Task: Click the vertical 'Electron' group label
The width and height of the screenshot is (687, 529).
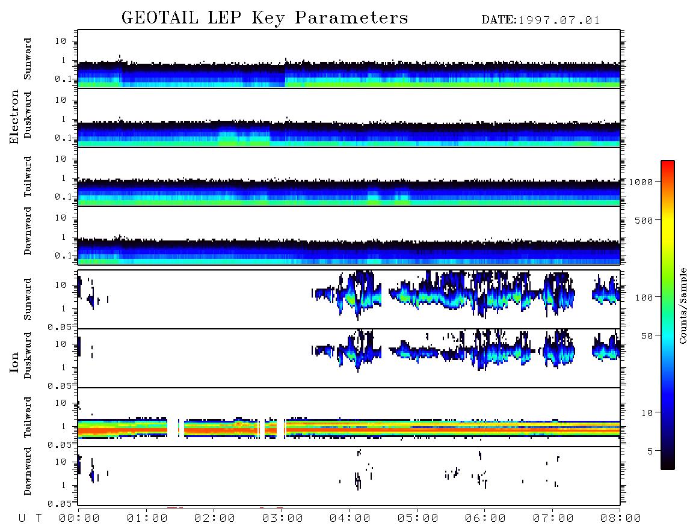Action: (x=14, y=117)
